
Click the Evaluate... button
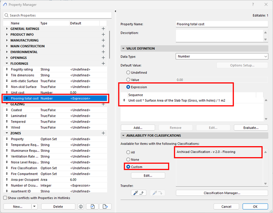251,128
